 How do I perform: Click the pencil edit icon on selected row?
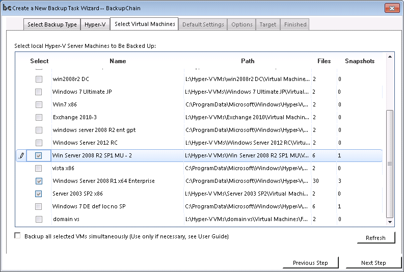21,155
